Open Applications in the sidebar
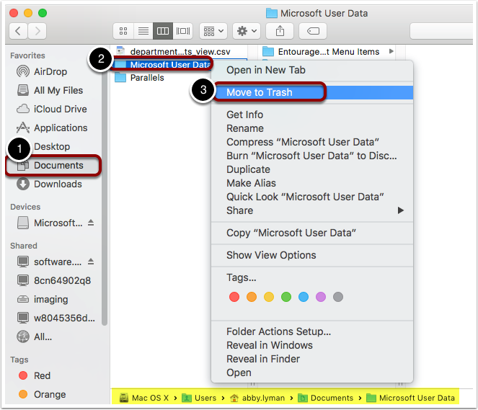 (x=61, y=128)
